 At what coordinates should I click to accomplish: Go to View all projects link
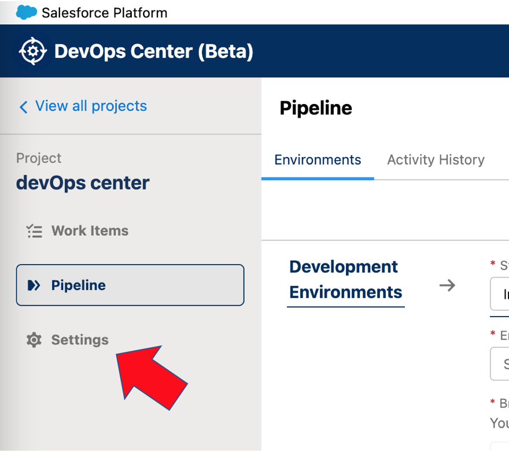tap(91, 106)
